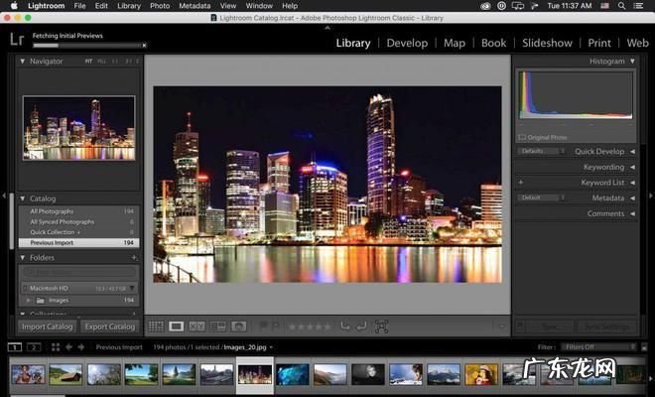Click the Export Catalog button

pos(109,326)
